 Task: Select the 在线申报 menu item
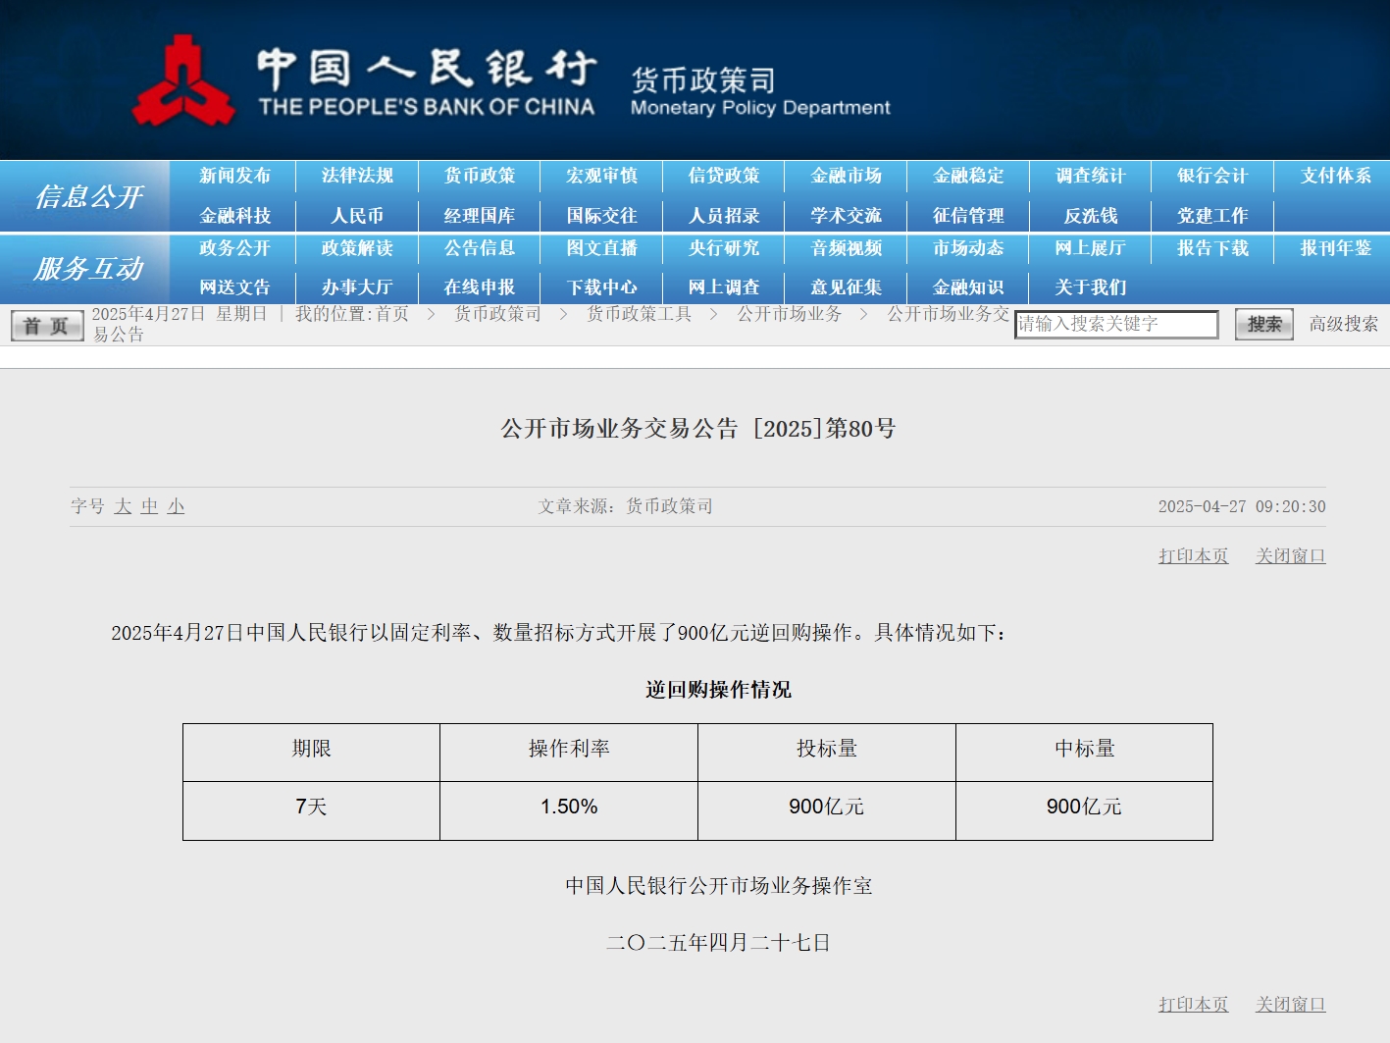tap(480, 287)
